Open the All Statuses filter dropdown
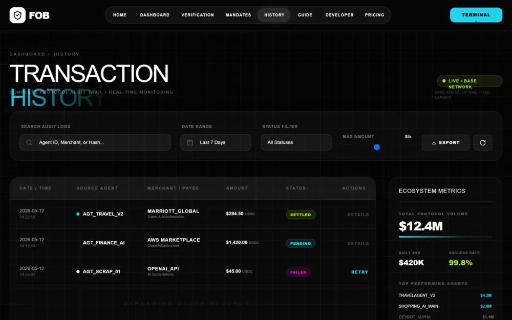The width and height of the screenshot is (512, 320). pos(296,142)
